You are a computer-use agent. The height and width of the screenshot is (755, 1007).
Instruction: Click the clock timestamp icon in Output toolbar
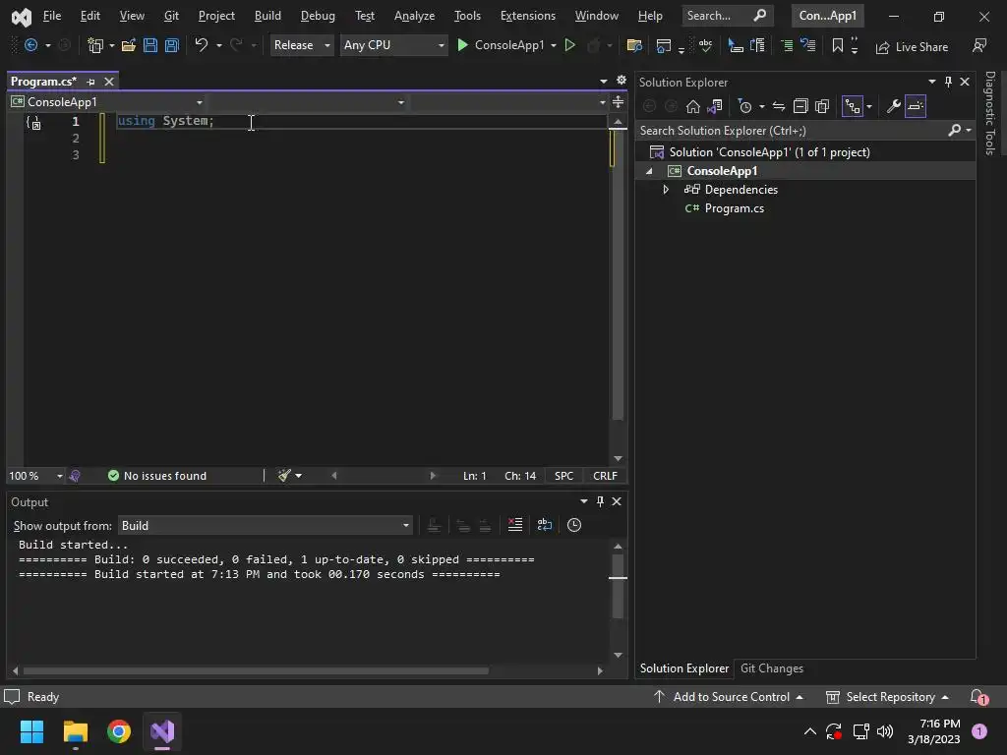tap(574, 525)
